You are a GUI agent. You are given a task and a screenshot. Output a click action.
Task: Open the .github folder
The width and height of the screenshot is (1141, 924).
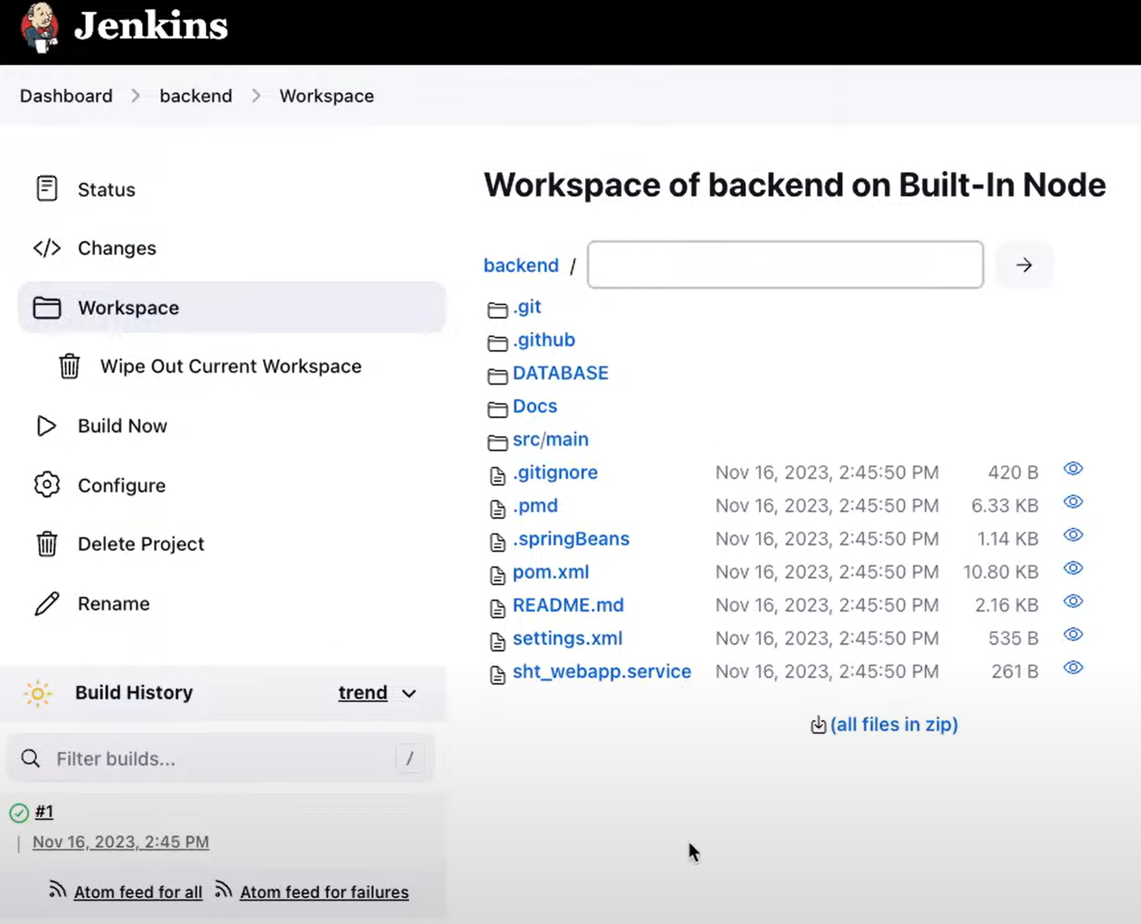coord(544,340)
